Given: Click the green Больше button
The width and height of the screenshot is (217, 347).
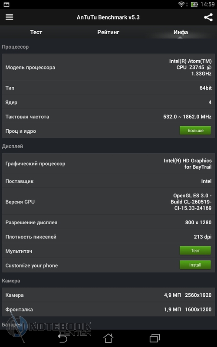Looking at the screenshot, I should point(195,131).
